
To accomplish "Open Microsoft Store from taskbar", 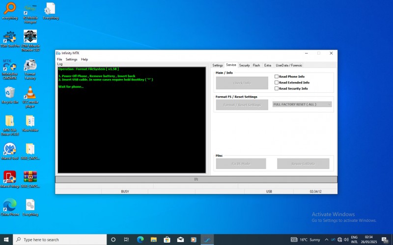I will pyautogui.click(x=167, y=240).
